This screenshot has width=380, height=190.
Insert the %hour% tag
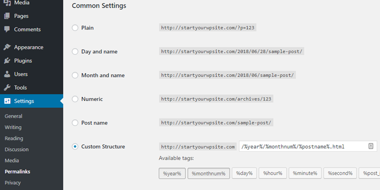pyautogui.click(x=273, y=173)
